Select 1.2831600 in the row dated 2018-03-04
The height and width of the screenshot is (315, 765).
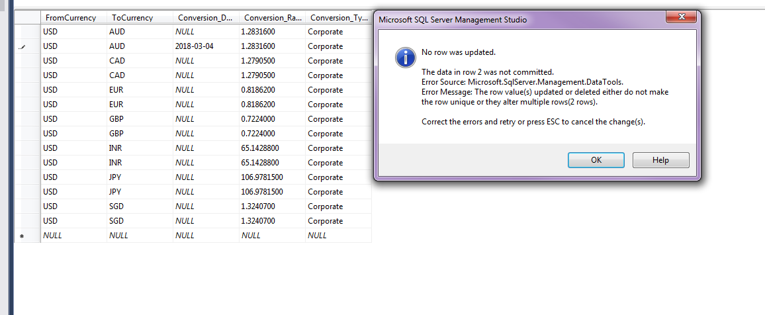[x=272, y=46]
